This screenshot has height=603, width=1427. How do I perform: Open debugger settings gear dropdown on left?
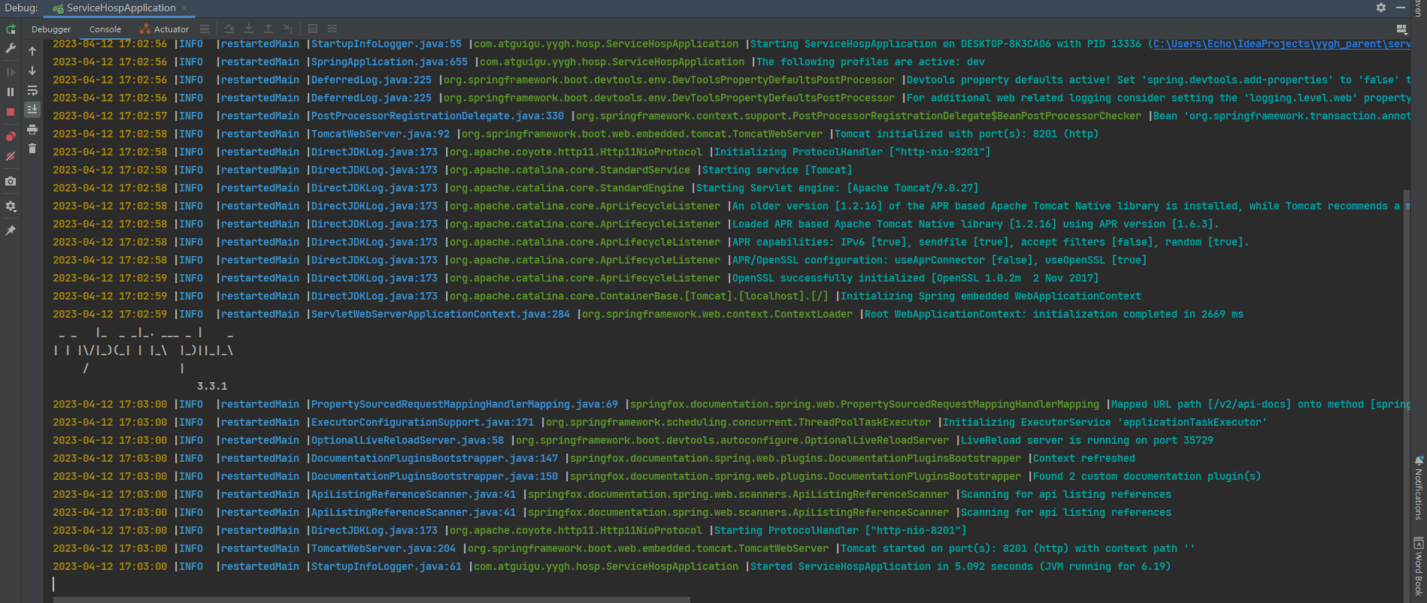pyautogui.click(x=11, y=207)
